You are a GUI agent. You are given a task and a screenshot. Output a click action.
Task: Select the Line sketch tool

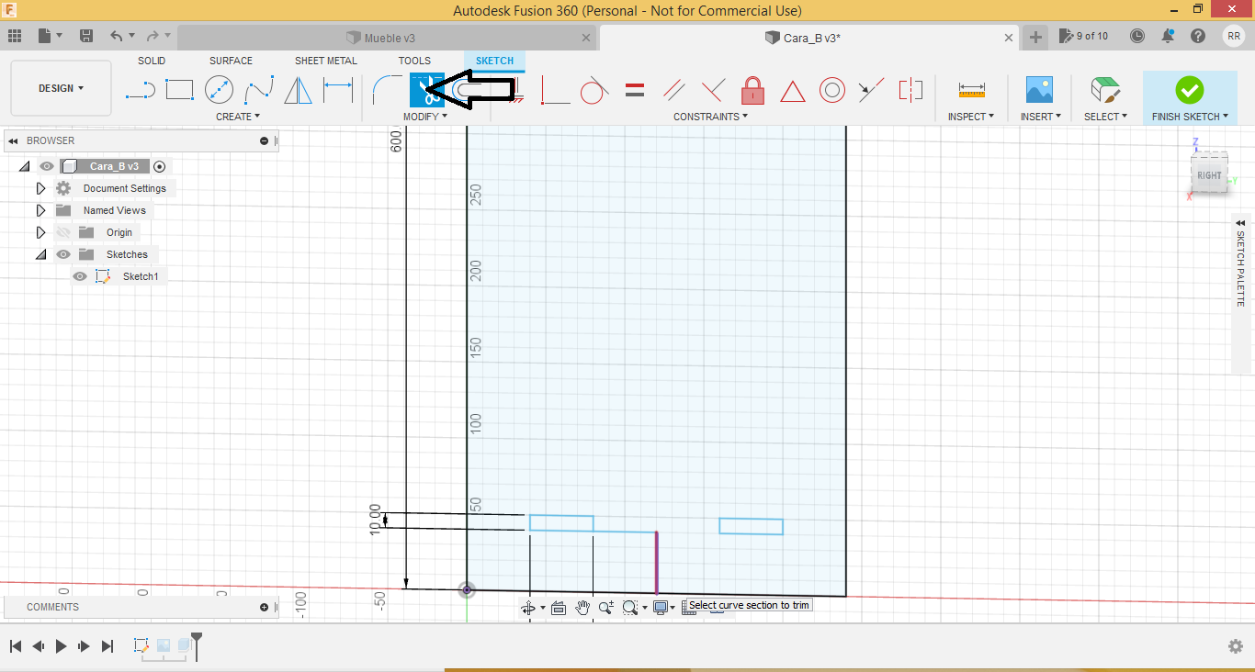pos(140,90)
